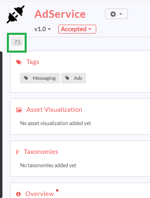Click the Taxonomies branch icon

17,152
